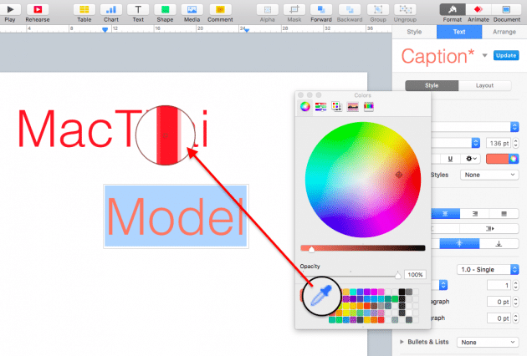Open Character Styles None dropdown

(x=489, y=175)
